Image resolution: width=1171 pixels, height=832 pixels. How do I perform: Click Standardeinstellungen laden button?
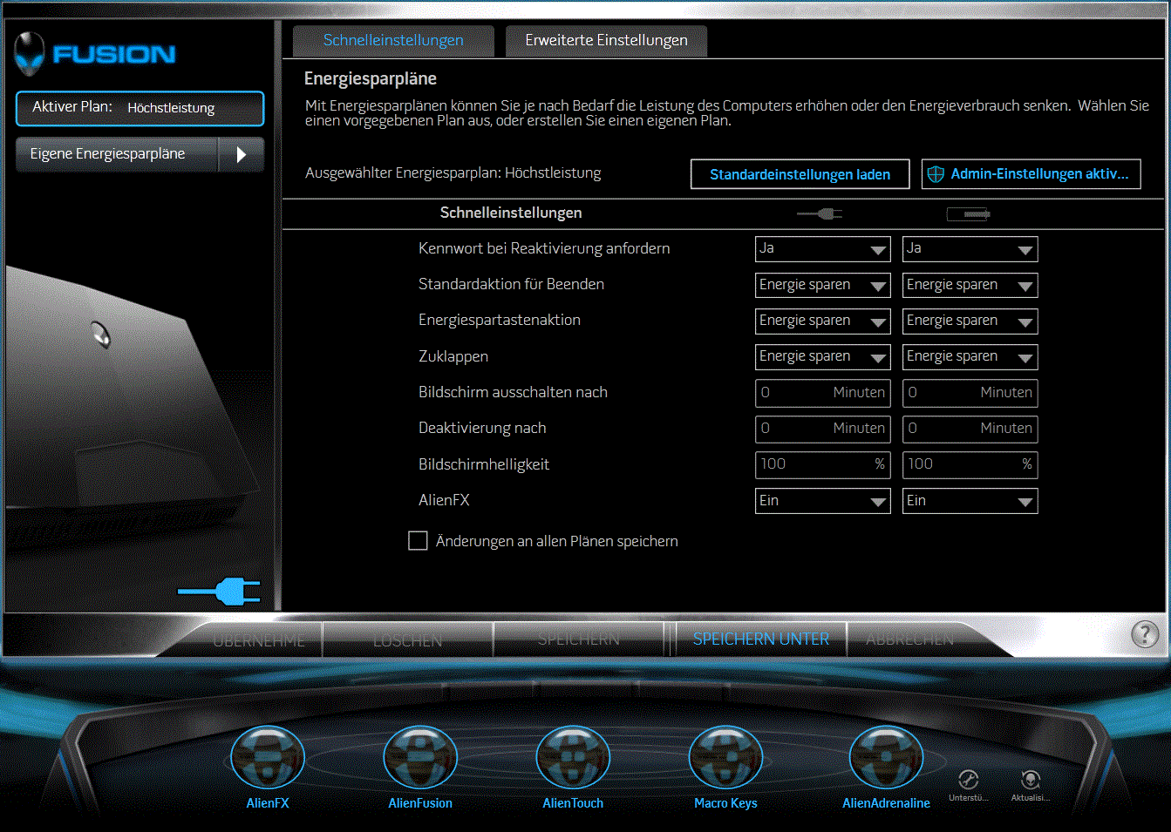click(800, 174)
